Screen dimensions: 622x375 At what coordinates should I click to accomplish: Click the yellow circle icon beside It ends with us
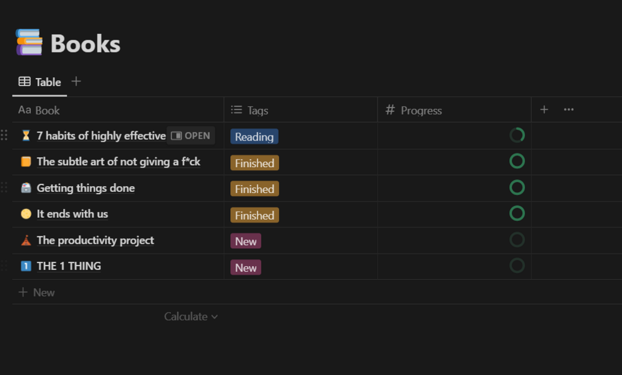pos(26,214)
